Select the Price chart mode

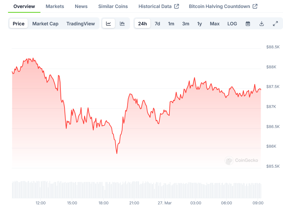coord(19,24)
